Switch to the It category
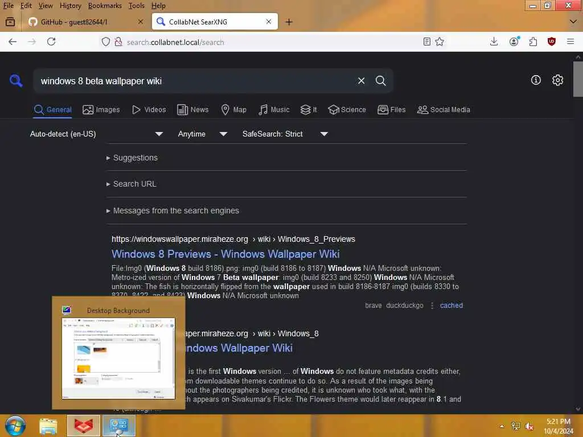 coord(309,110)
